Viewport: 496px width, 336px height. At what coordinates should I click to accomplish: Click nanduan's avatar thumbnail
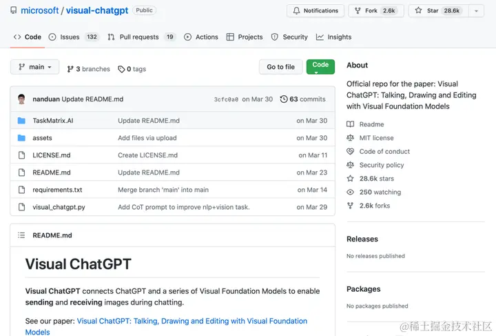21,99
